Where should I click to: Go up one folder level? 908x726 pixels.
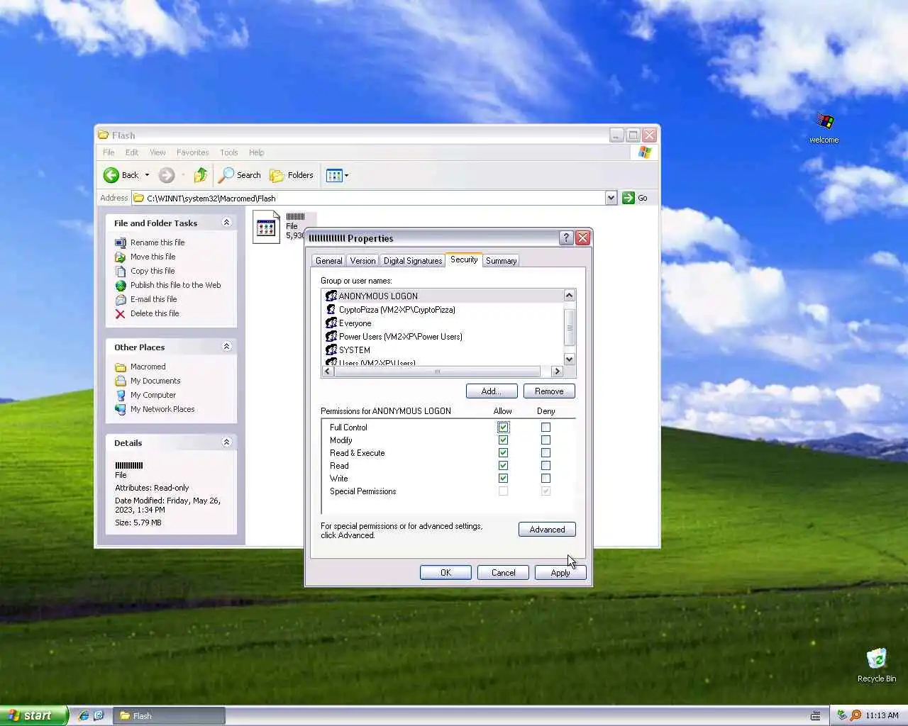click(x=201, y=175)
